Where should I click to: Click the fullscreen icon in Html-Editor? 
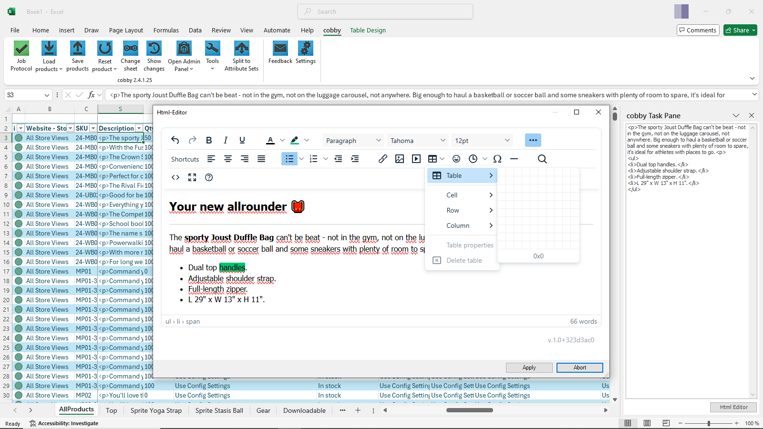click(x=192, y=177)
